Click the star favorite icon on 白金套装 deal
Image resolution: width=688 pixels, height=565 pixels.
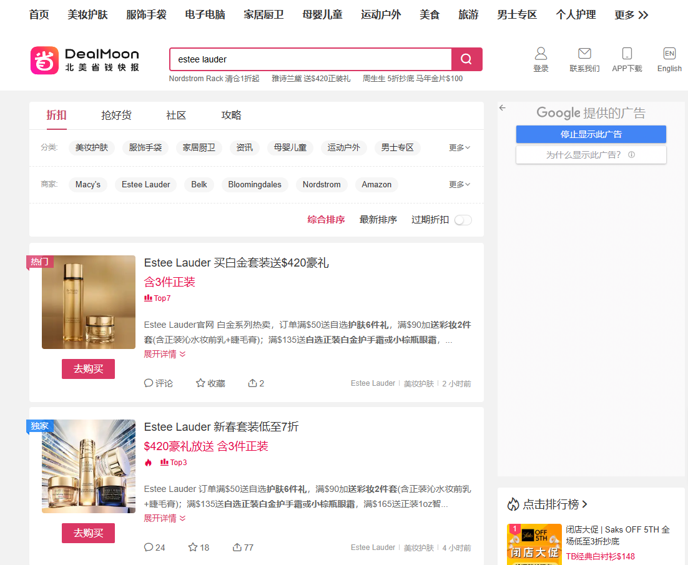[x=200, y=383]
